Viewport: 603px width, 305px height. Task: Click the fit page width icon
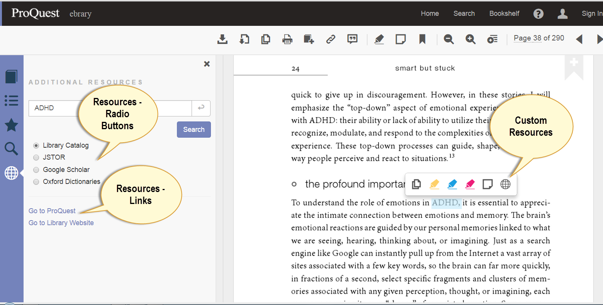[x=492, y=39]
